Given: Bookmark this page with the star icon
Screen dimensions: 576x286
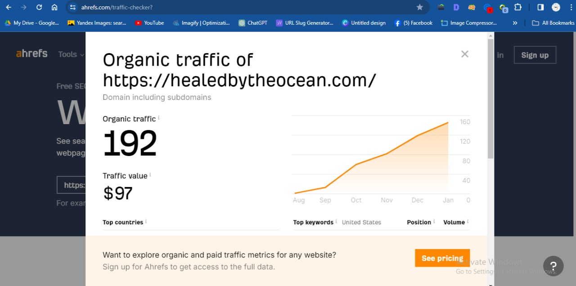Looking at the screenshot, I should point(420,7).
